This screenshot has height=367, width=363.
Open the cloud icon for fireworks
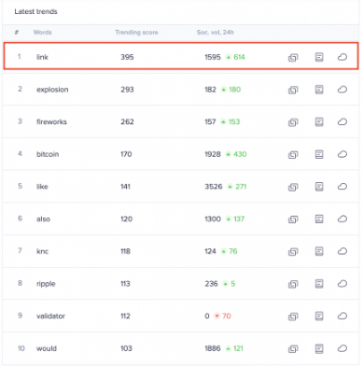[x=342, y=121]
